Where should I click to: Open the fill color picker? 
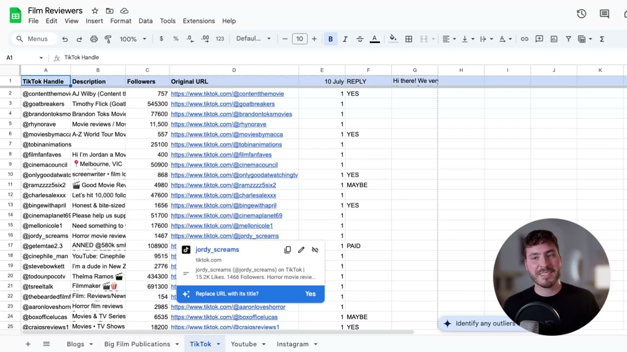393,39
